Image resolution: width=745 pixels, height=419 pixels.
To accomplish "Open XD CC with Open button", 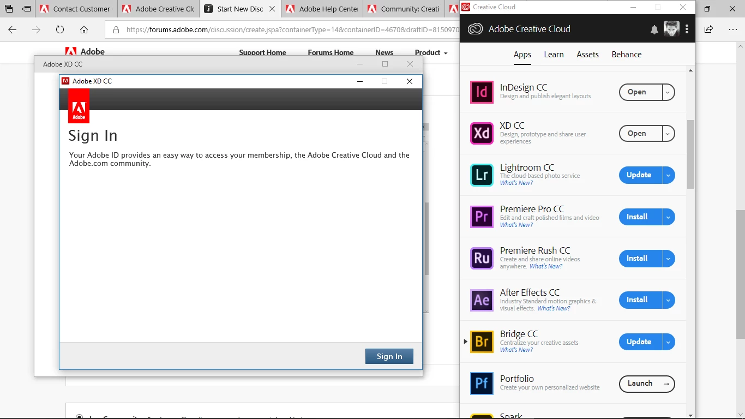I will [x=641, y=134].
